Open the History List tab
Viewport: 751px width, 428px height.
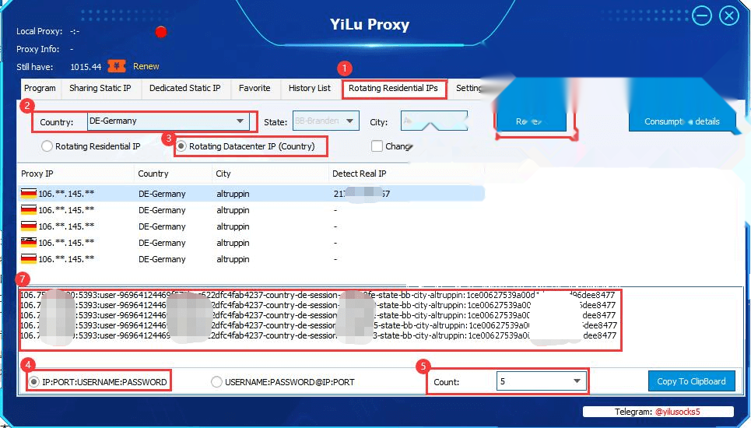[x=310, y=89]
